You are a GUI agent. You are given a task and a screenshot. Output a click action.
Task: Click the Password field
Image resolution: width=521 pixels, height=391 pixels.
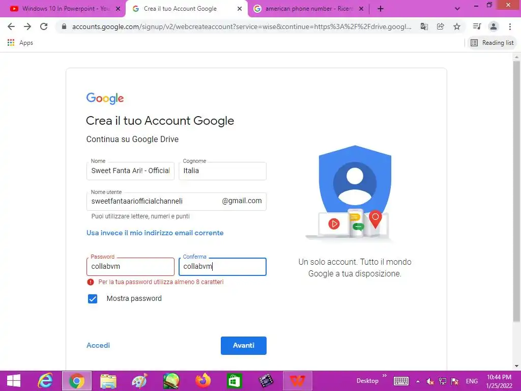[130, 267]
